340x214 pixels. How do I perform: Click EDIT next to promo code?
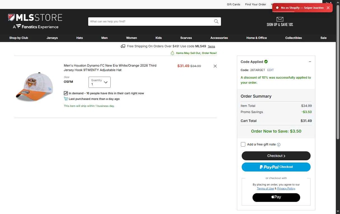tap(271, 70)
